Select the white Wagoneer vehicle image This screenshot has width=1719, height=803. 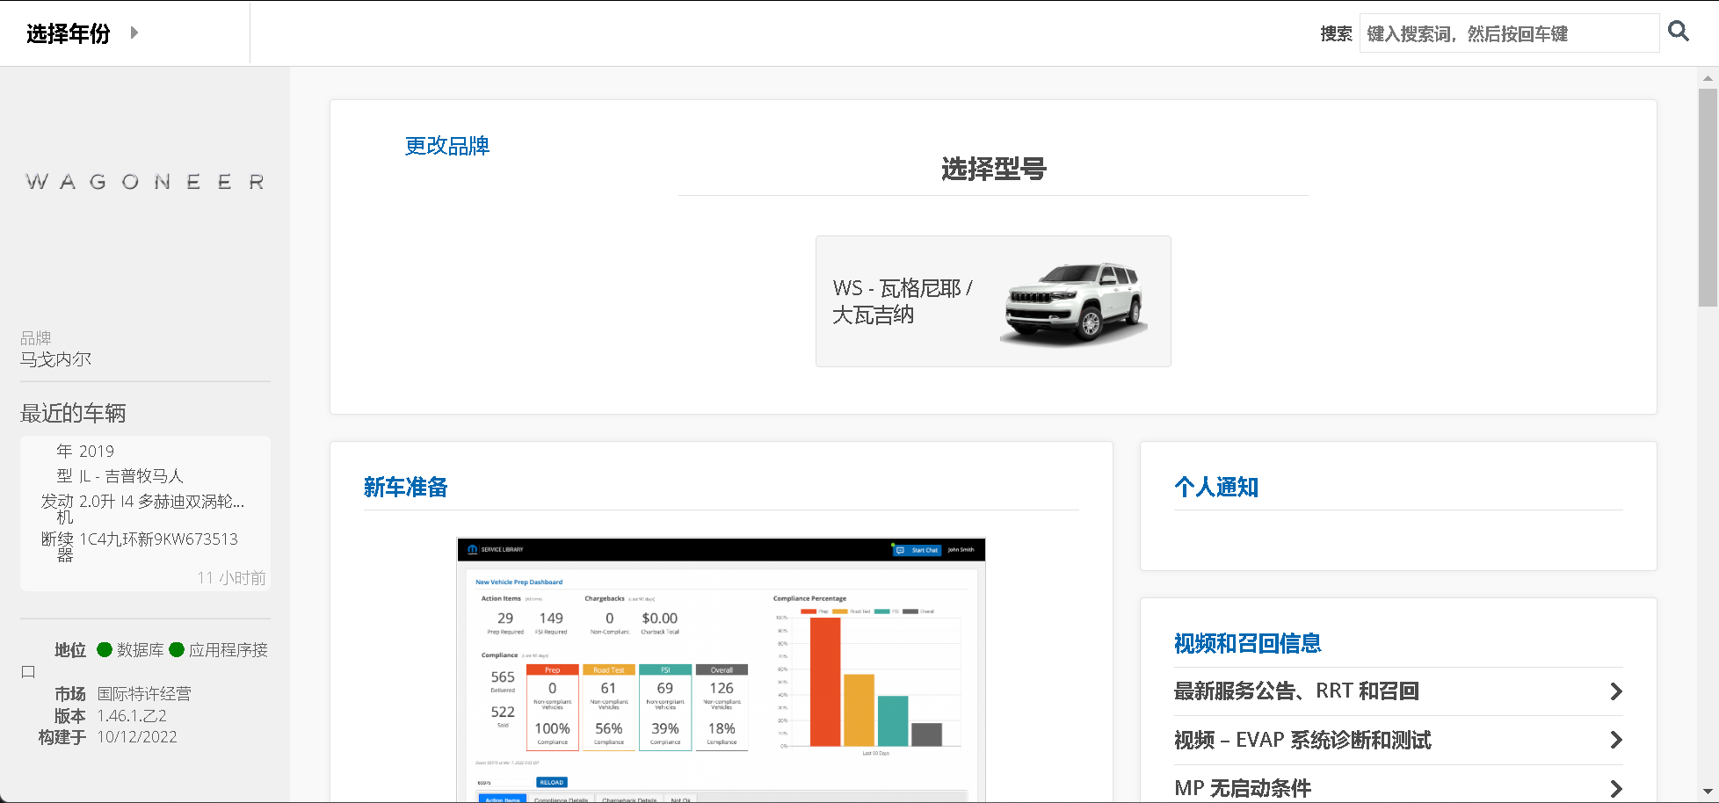pyautogui.click(x=1073, y=301)
